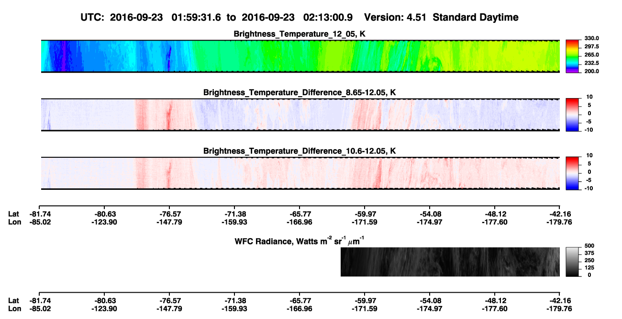Click the title "Brightness_Temperature_12_05, K"

(x=300, y=34)
